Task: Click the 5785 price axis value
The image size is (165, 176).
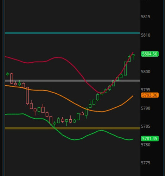Action: [x=146, y=126]
